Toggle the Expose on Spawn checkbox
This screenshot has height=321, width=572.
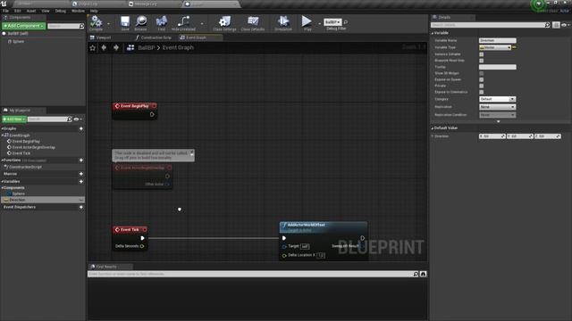(482, 79)
